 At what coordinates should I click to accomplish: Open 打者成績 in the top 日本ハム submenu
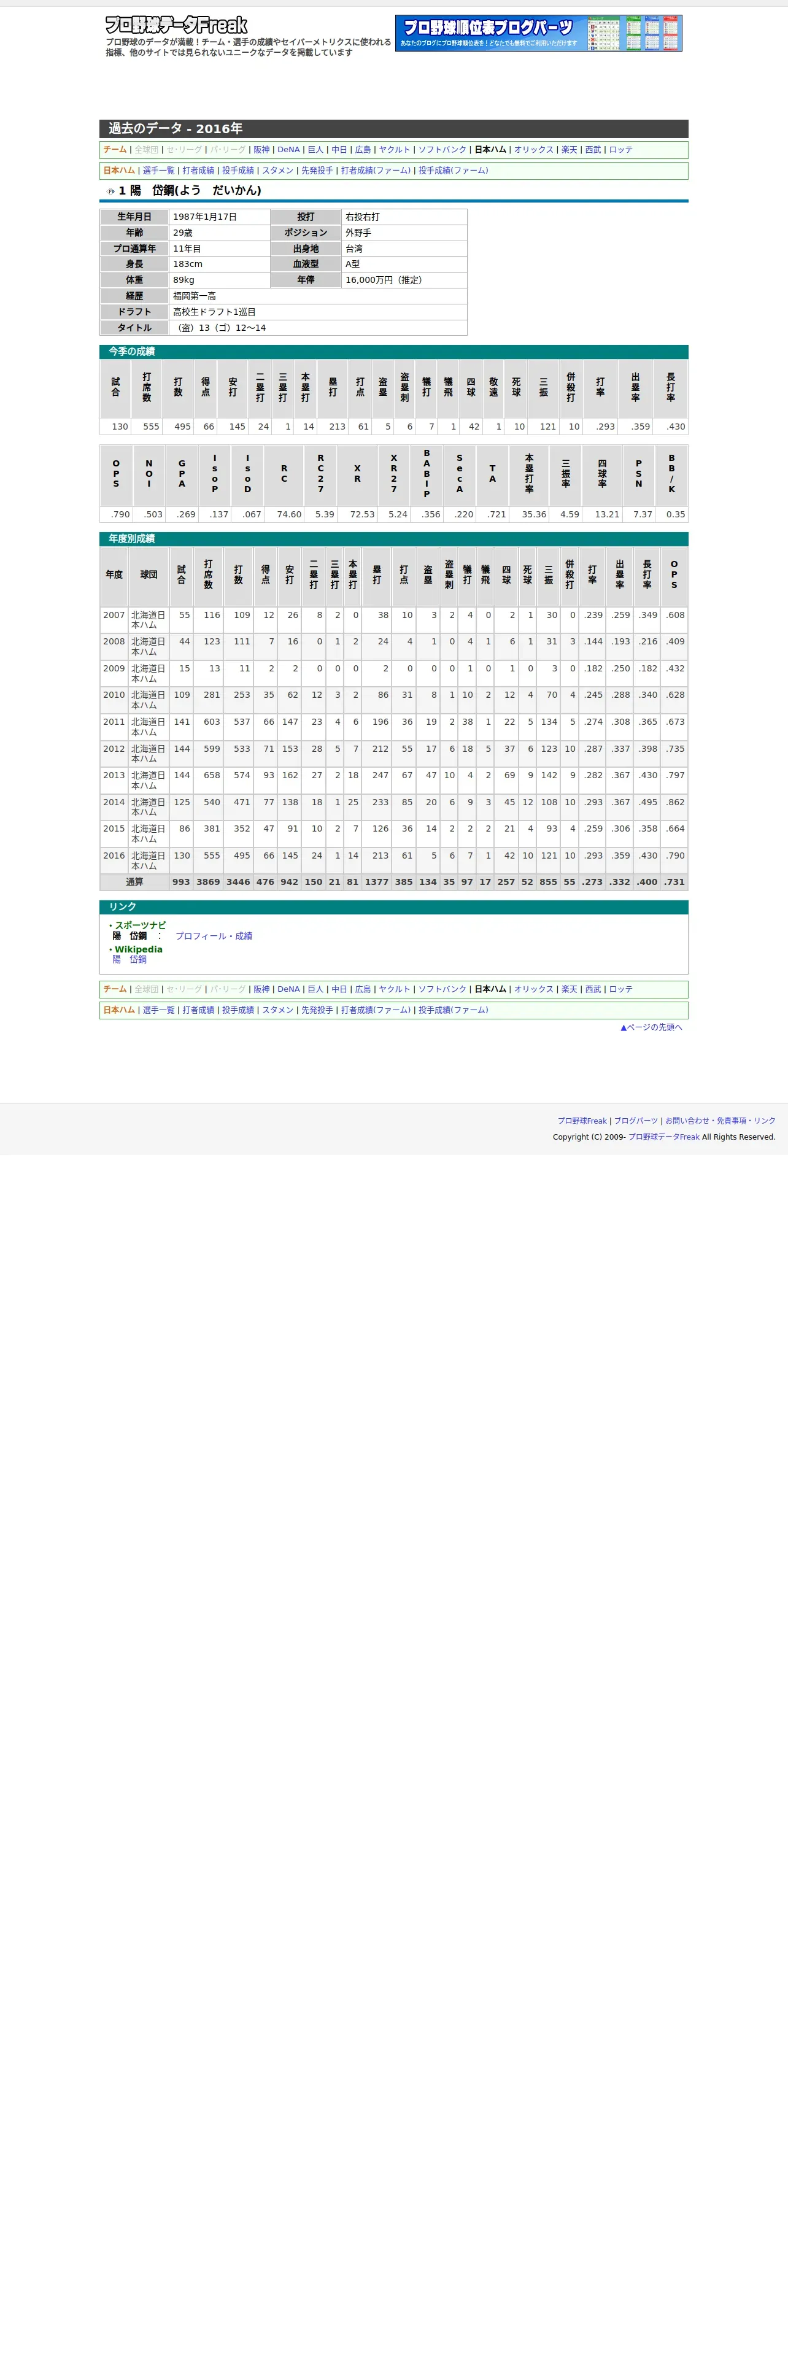coord(198,171)
